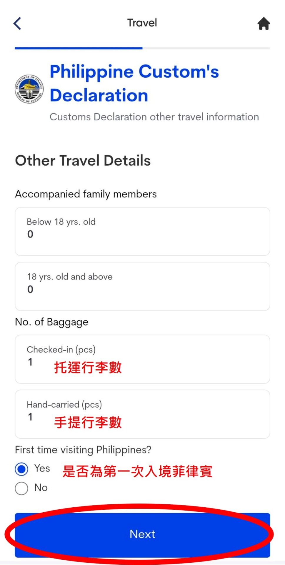Click the Checked-in (pcs) baggage field
Viewport: 285px width, 565px height.
click(142, 359)
